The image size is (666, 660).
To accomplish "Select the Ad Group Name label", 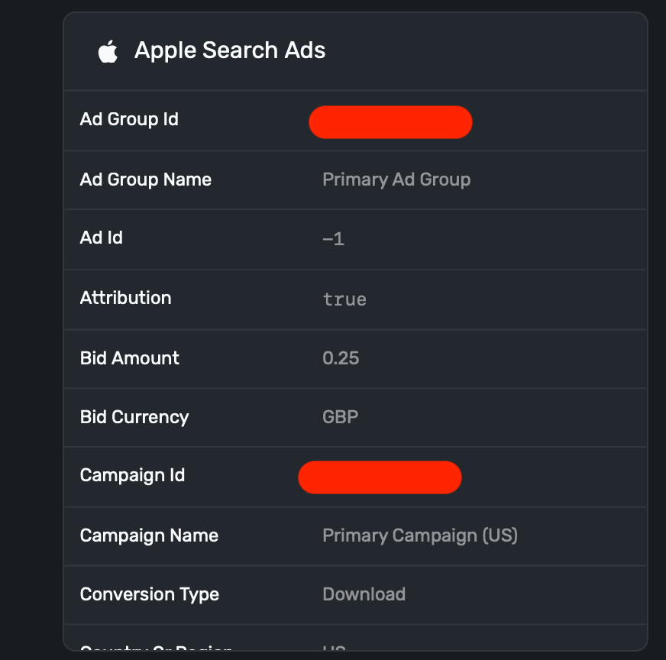I will tap(145, 180).
